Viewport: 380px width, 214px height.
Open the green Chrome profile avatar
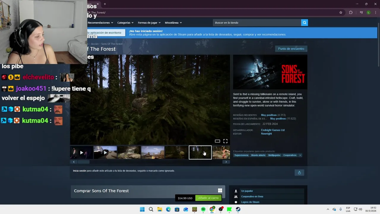point(368,12)
